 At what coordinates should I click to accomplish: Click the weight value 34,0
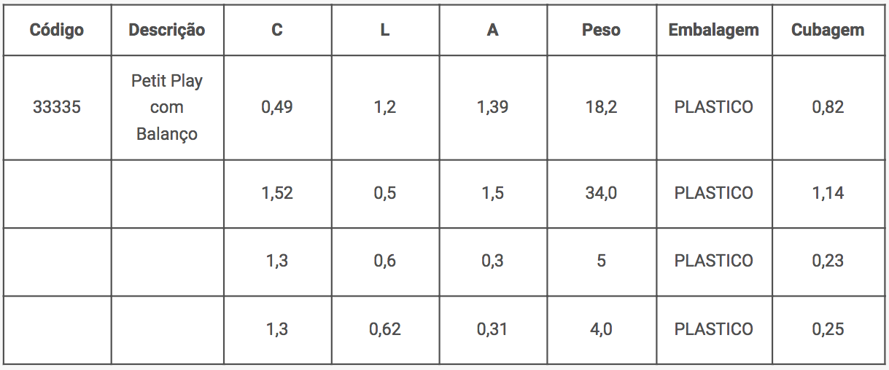click(x=601, y=193)
